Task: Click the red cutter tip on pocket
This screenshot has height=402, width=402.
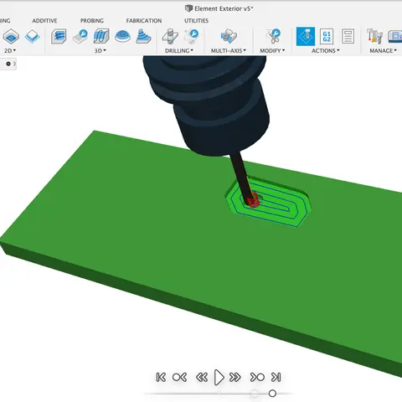Action: [253, 201]
